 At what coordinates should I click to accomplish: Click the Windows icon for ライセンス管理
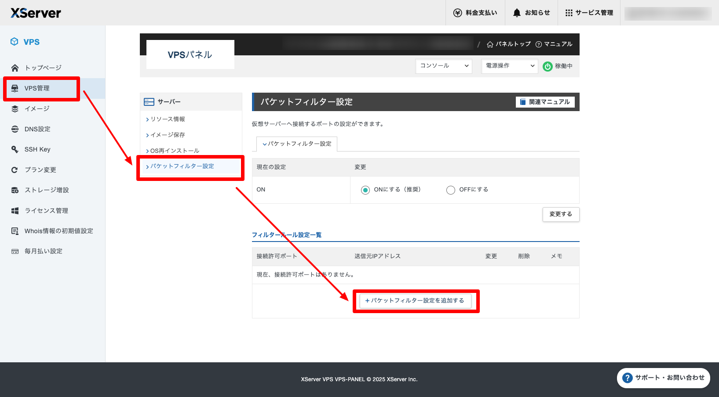pyautogui.click(x=15, y=211)
